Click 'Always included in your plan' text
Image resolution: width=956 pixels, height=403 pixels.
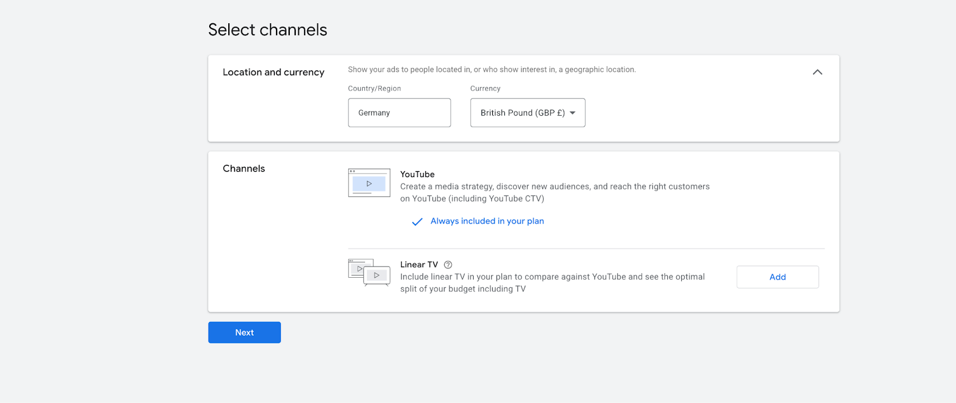coord(487,221)
